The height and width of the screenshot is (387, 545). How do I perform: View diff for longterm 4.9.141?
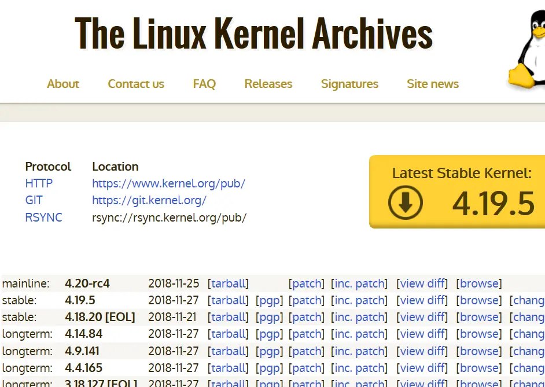pos(422,351)
